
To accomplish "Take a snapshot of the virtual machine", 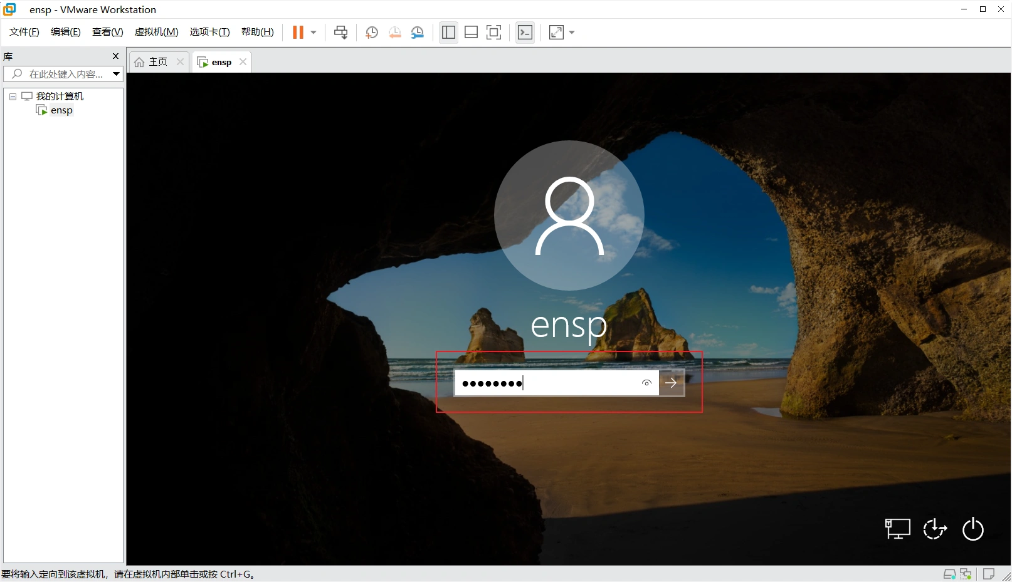I will [371, 32].
